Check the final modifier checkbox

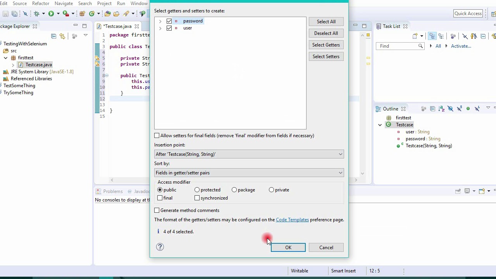click(x=160, y=198)
